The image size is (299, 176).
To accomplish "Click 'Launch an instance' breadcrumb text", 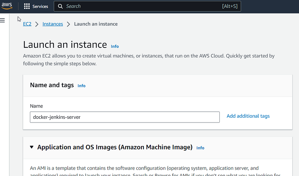I will 96,24.
